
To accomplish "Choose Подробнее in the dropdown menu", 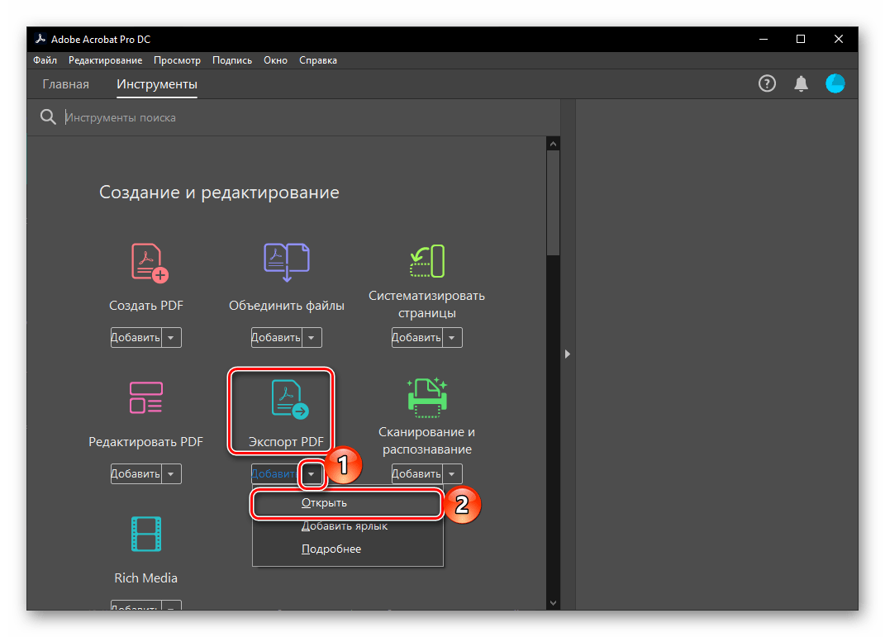I will tap(348, 549).
